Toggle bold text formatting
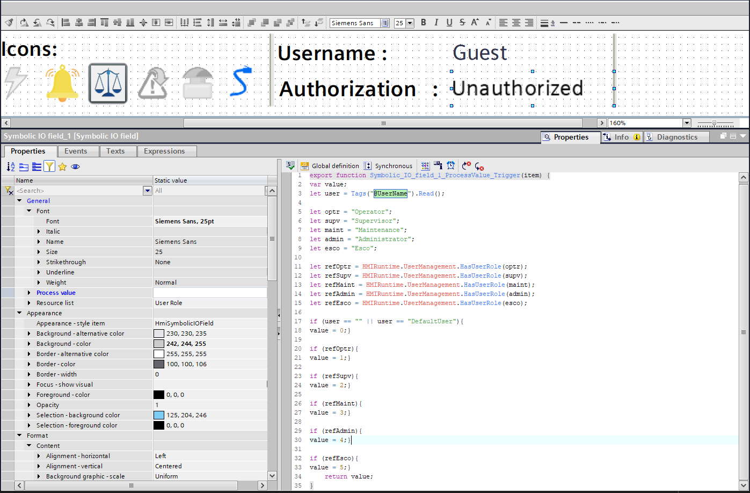The image size is (750, 493). coord(424,23)
